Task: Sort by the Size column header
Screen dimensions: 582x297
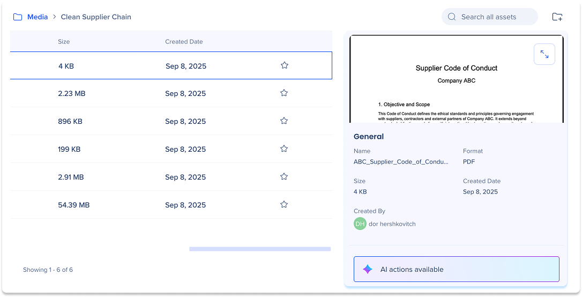Action: pyautogui.click(x=64, y=41)
